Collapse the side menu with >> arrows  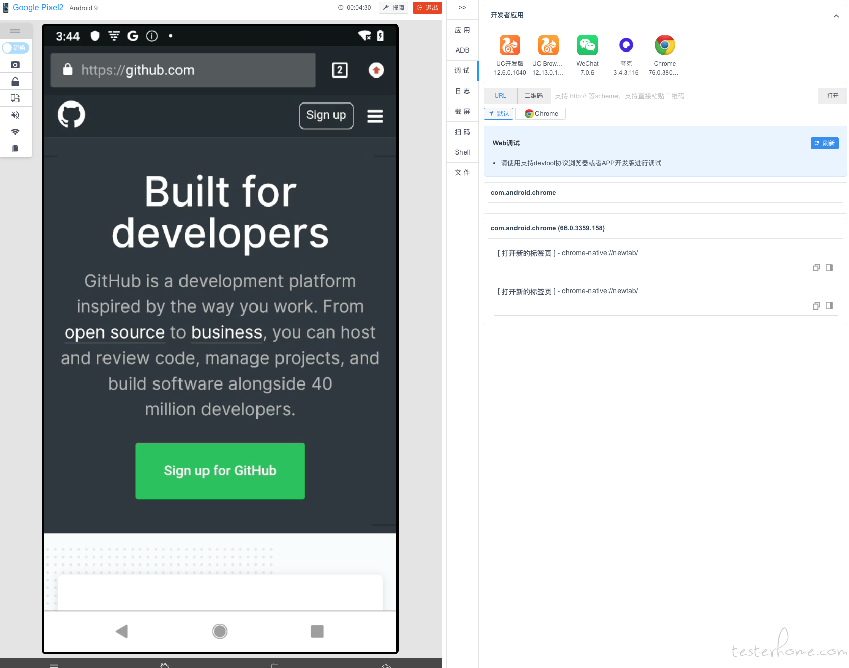tap(462, 7)
